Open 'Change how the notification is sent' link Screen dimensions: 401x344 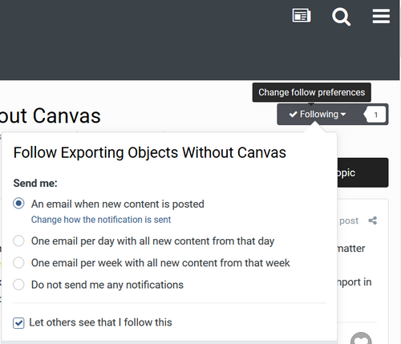click(x=101, y=220)
